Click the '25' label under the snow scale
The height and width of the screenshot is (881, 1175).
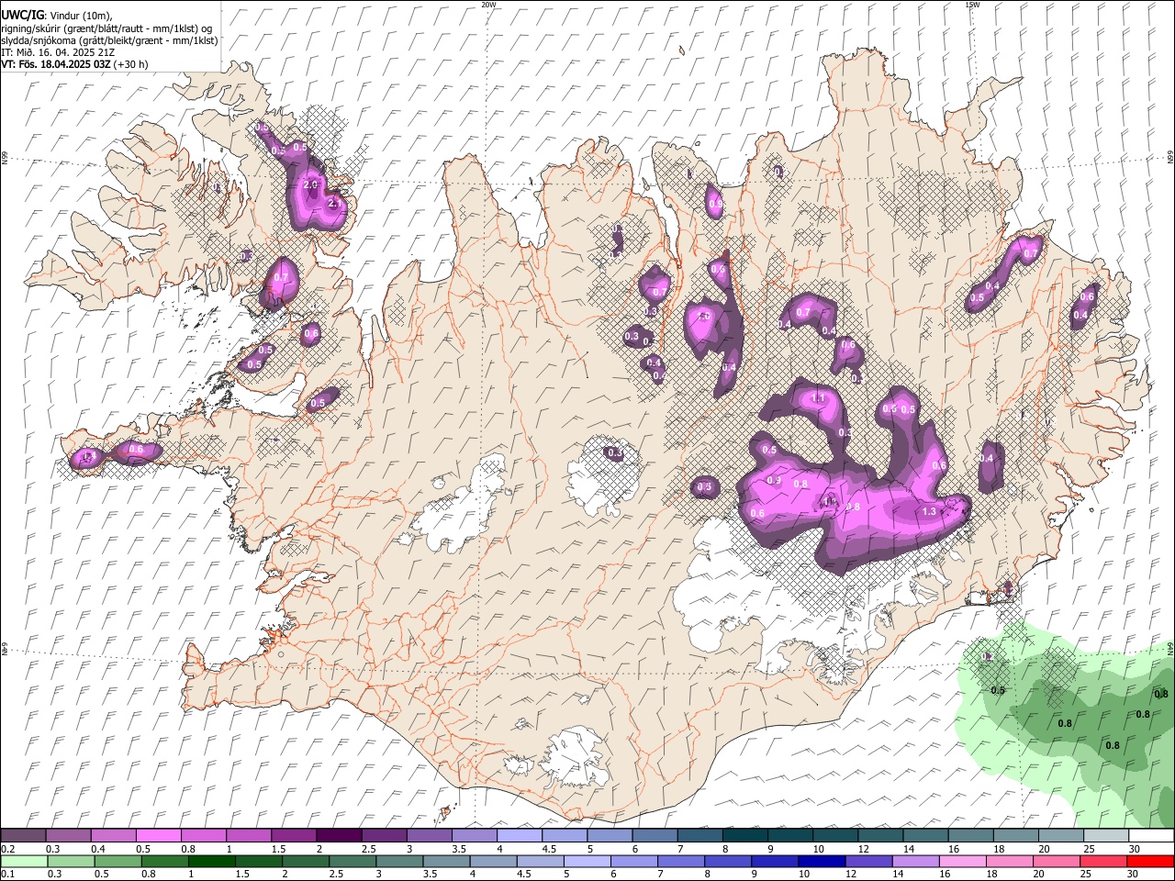click(1090, 849)
